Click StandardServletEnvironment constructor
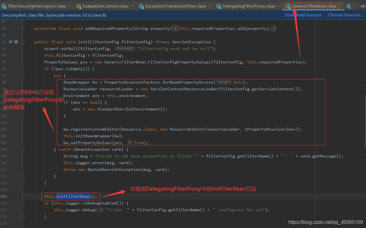 click(129, 109)
